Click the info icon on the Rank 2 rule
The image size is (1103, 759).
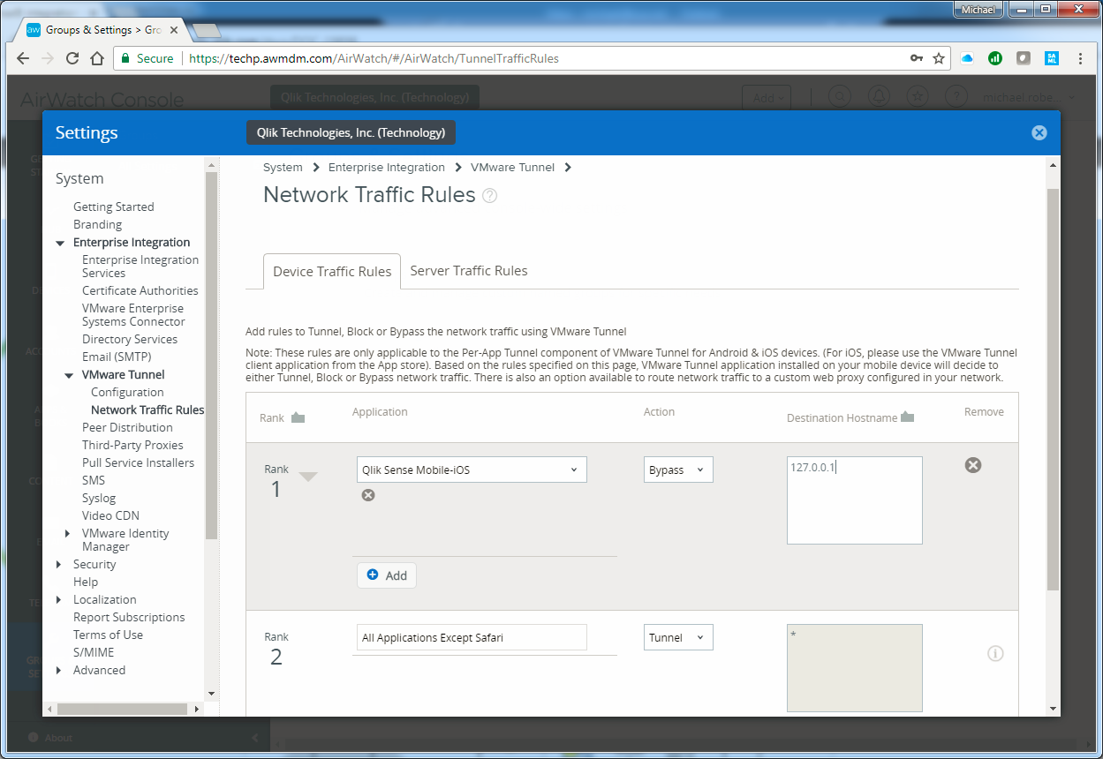995,654
